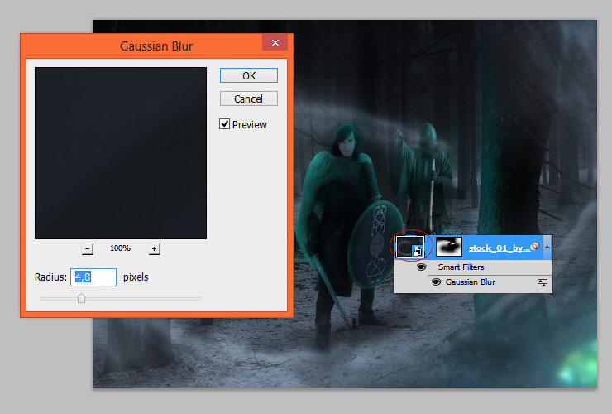Cancel the Gaussian Blur dialog

click(249, 99)
